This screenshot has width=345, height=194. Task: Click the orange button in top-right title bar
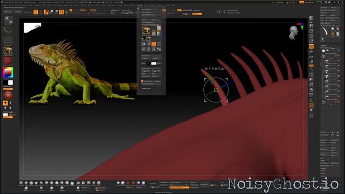click(301, 2)
